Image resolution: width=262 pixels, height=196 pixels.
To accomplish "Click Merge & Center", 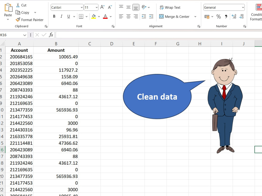I will (x=174, y=16).
